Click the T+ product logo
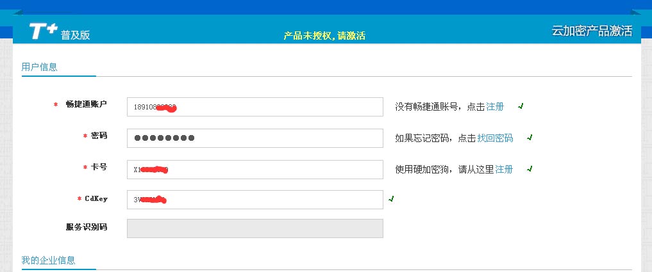 43,31
